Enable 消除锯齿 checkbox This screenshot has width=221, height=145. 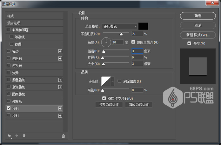pos(119,81)
